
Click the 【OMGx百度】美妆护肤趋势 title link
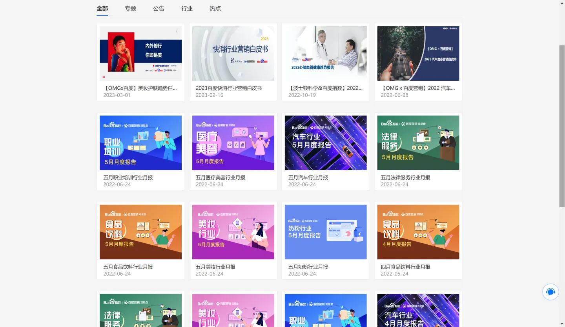point(140,88)
